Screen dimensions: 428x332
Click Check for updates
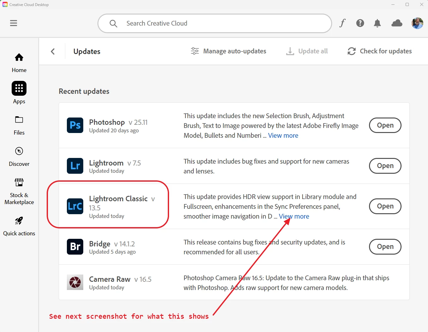click(380, 51)
